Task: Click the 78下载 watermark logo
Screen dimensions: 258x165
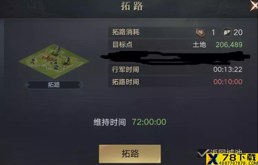Action: coord(232,159)
